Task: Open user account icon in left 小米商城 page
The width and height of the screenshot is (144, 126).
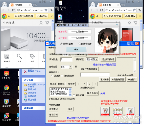Action: [41, 23]
